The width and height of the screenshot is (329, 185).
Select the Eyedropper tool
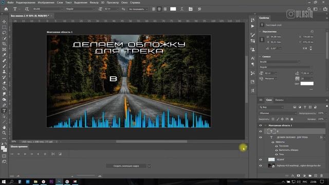click(x=4, y=55)
